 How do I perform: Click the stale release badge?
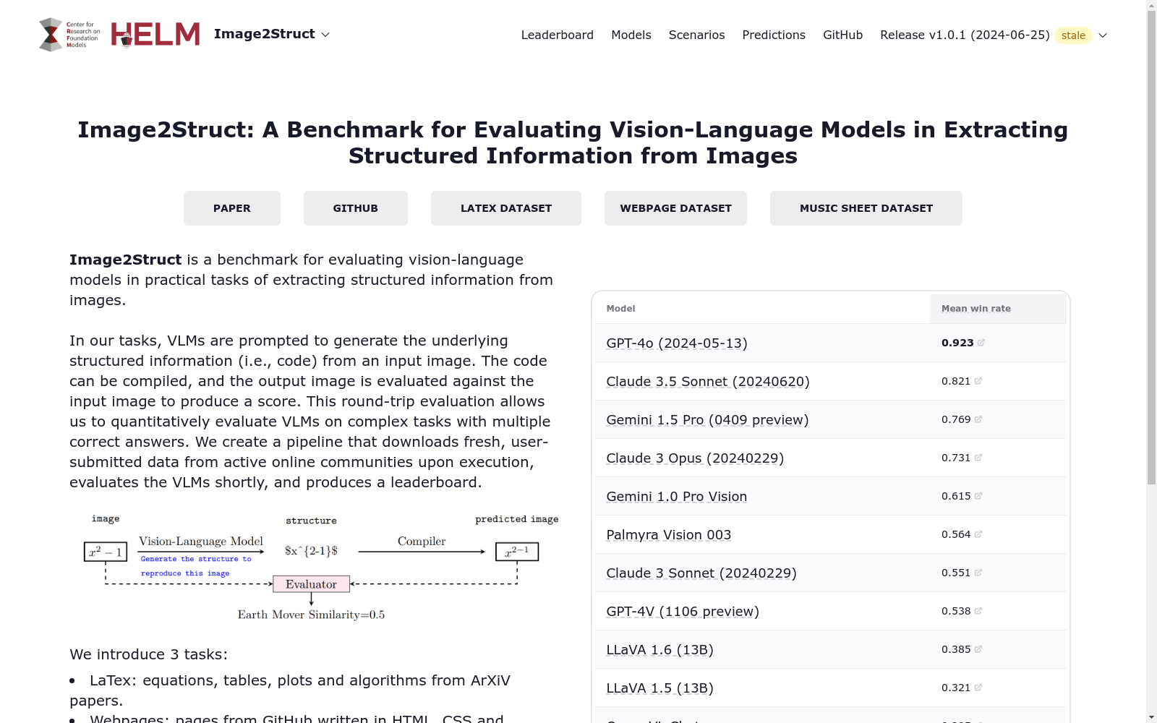click(x=1073, y=35)
